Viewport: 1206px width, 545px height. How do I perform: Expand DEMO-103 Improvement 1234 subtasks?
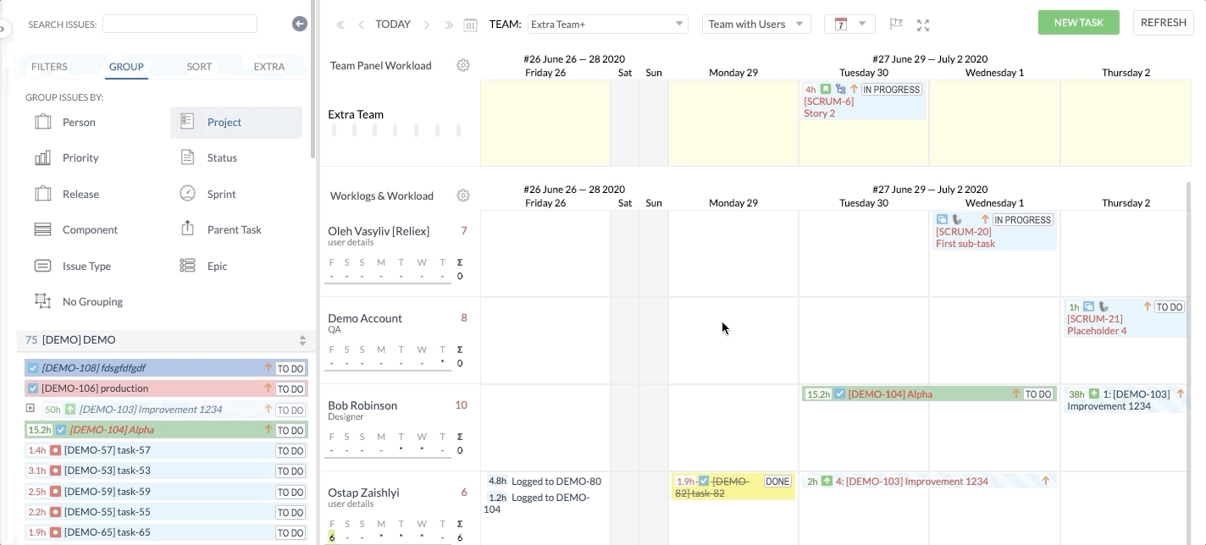(30, 409)
